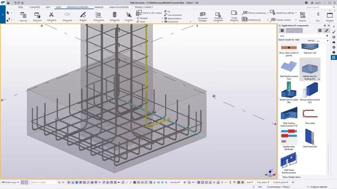Open the View plane dropdown

263,182
